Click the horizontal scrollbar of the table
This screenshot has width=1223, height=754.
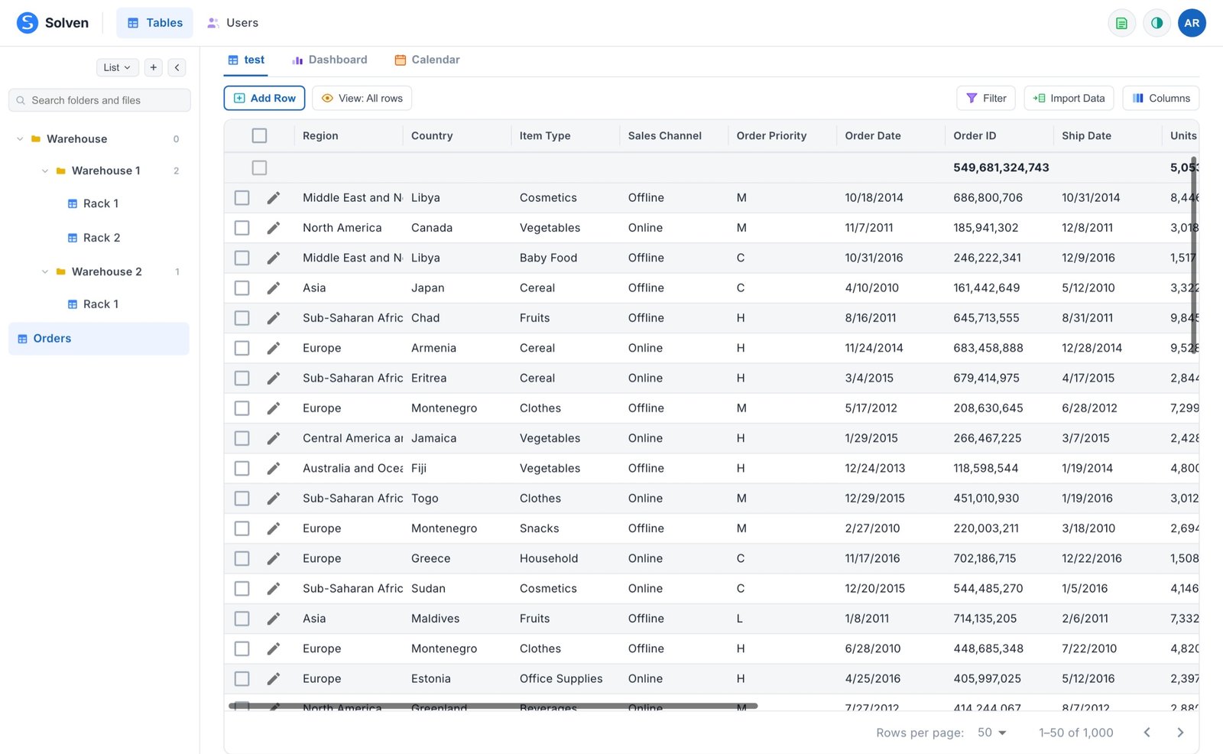493,706
